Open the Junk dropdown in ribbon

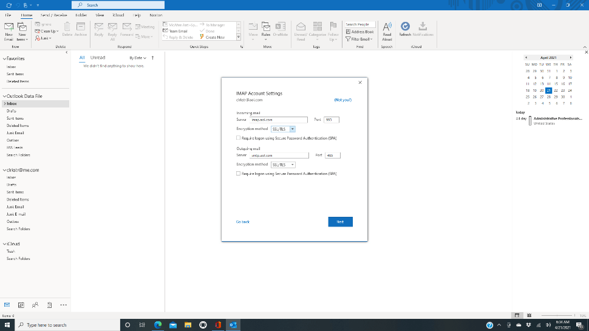click(x=43, y=38)
